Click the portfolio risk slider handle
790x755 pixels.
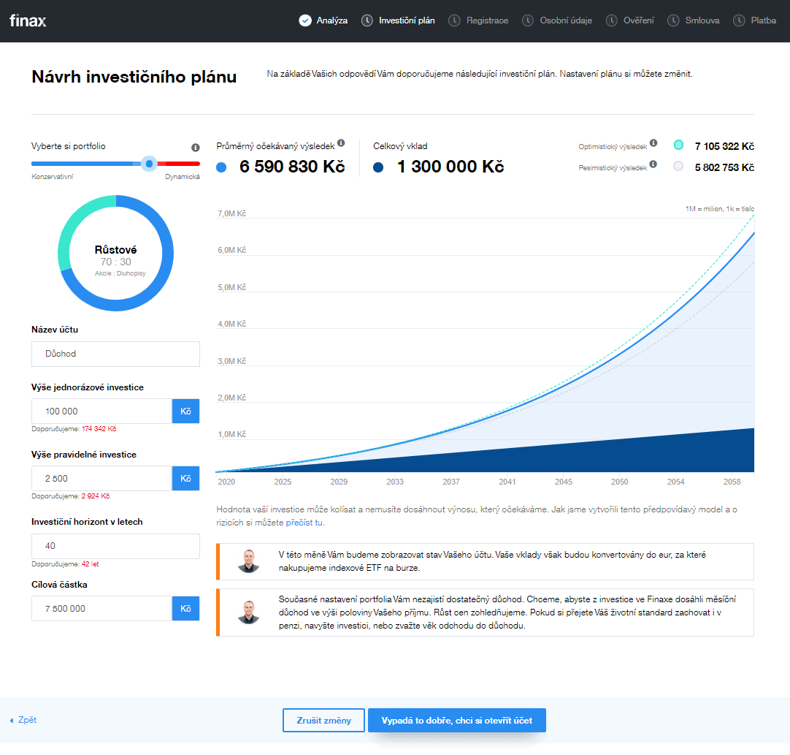click(149, 164)
